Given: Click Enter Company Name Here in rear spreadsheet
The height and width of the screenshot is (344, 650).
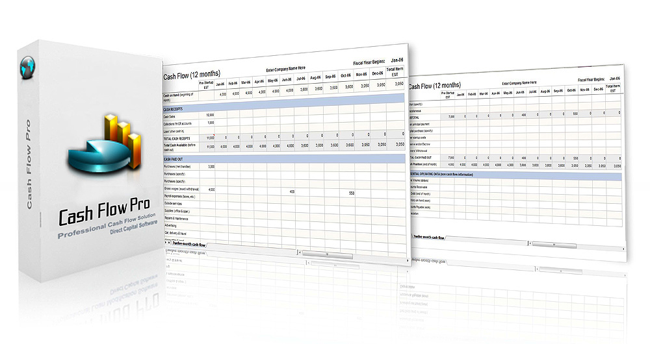Looking at the screenshot, I should coord(519,83).
